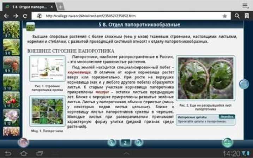
Task: Expand the bottom bar center chevron
Action: pyautogui.click(x=126, y=153)
